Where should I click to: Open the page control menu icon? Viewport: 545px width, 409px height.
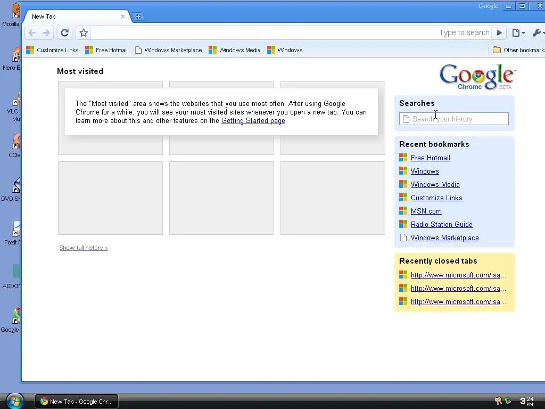pos(518,32)
